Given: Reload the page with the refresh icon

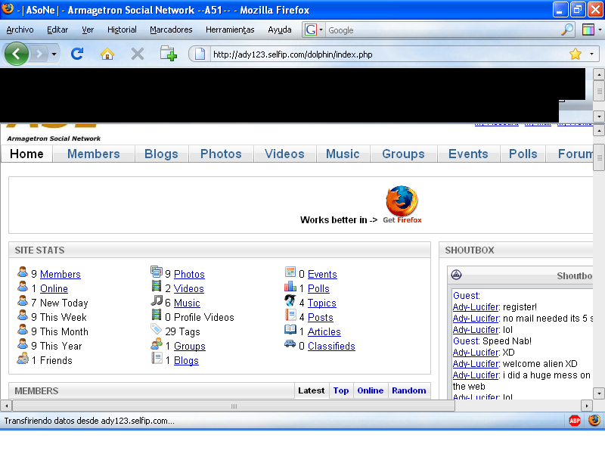Looking at the screenshot, I should 76,54.
